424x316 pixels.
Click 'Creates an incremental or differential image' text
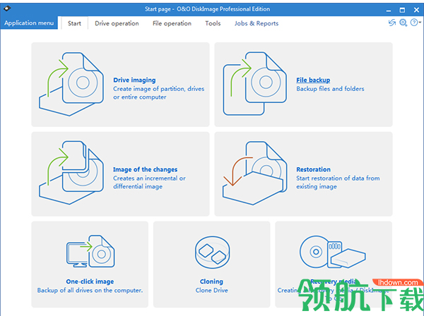point(149,183)
